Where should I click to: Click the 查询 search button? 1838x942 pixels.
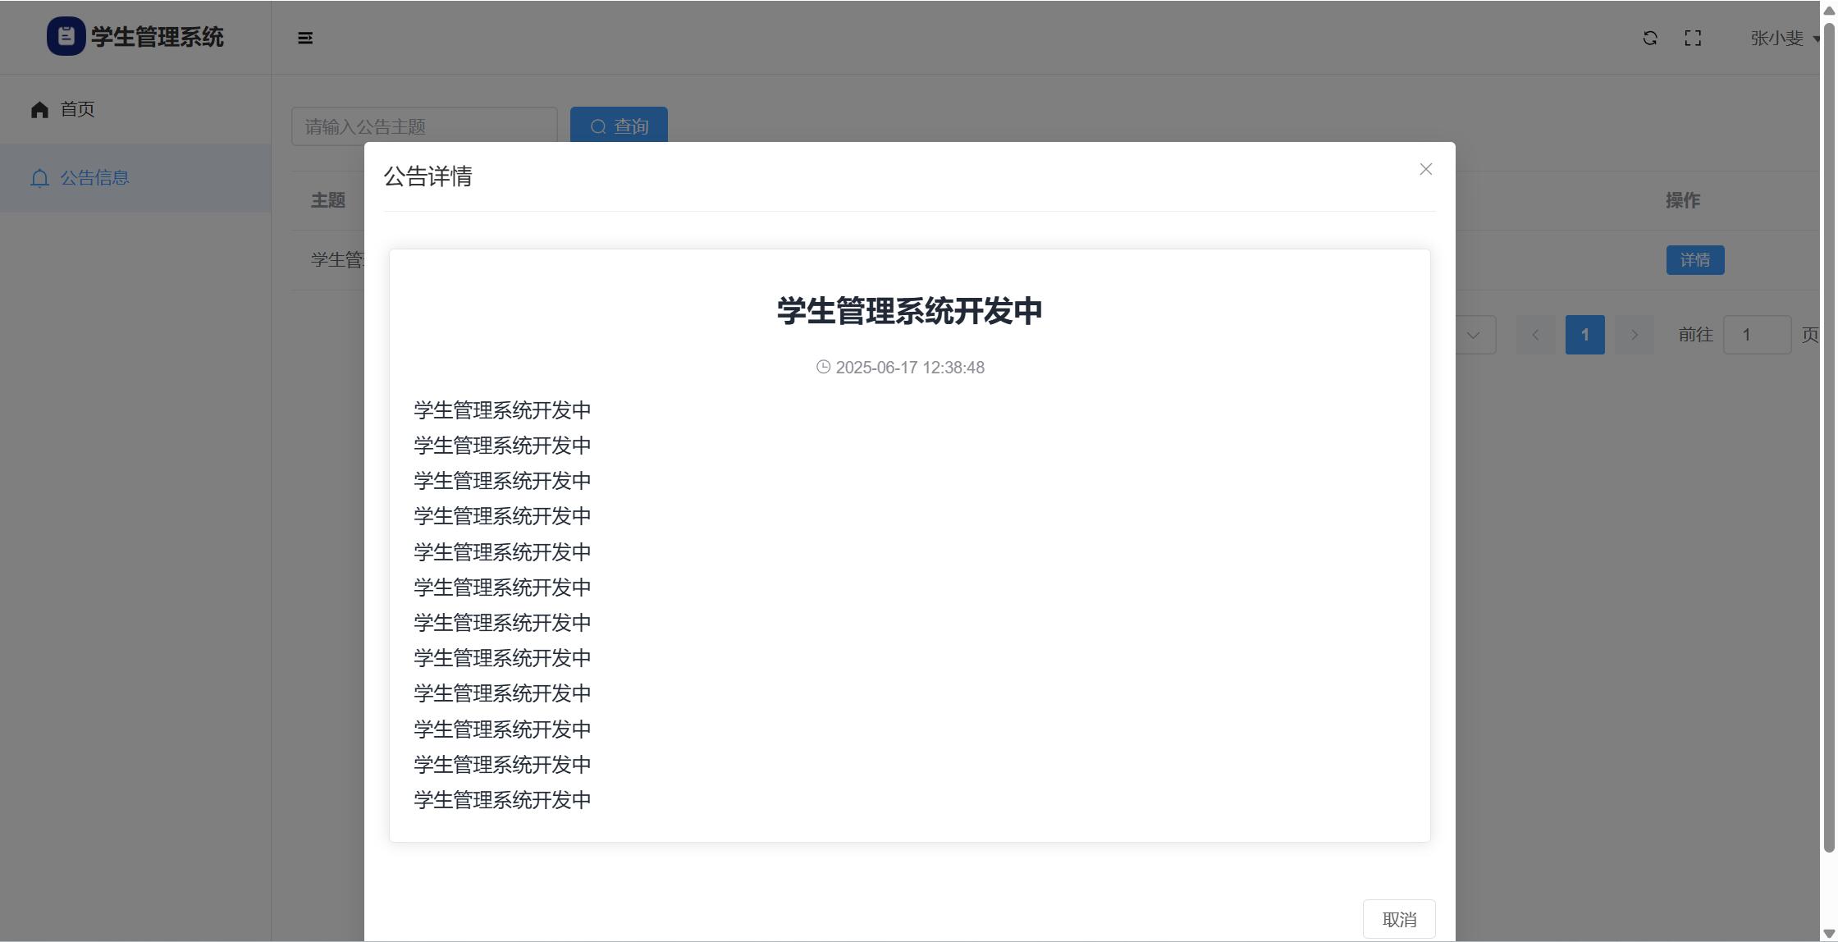[619, 126]
